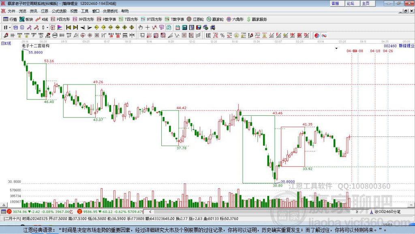This screenshot has width=415, height=234.
Task: Click the infinity symbol tool icon
Action: [324, 36]
